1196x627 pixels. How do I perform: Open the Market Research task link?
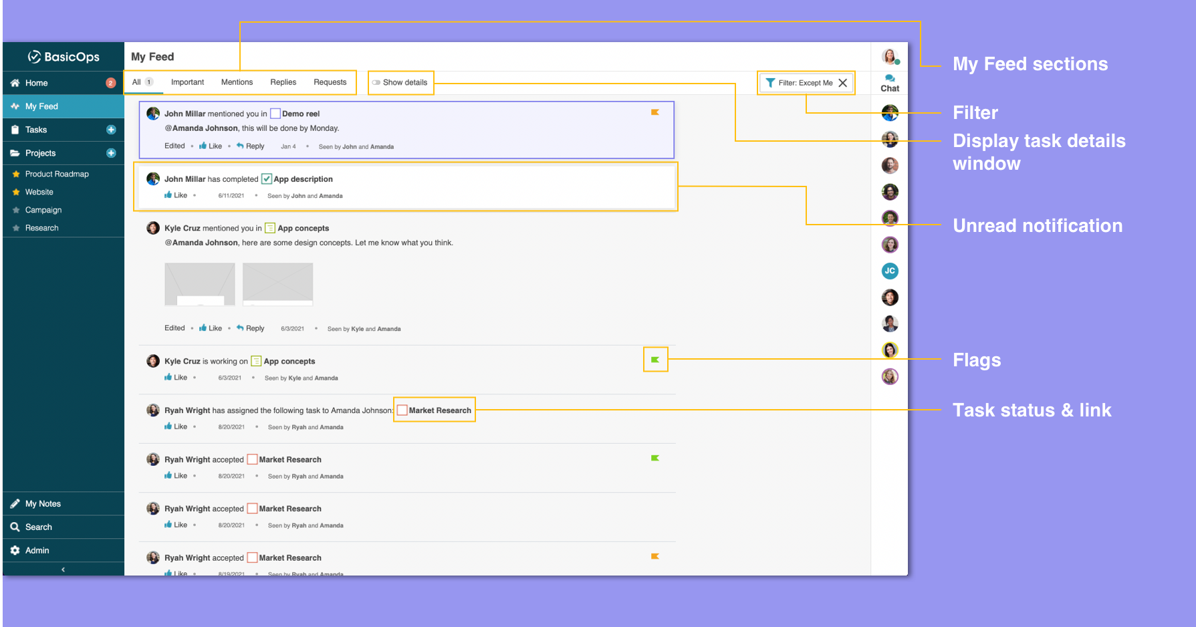coord(439,410)
